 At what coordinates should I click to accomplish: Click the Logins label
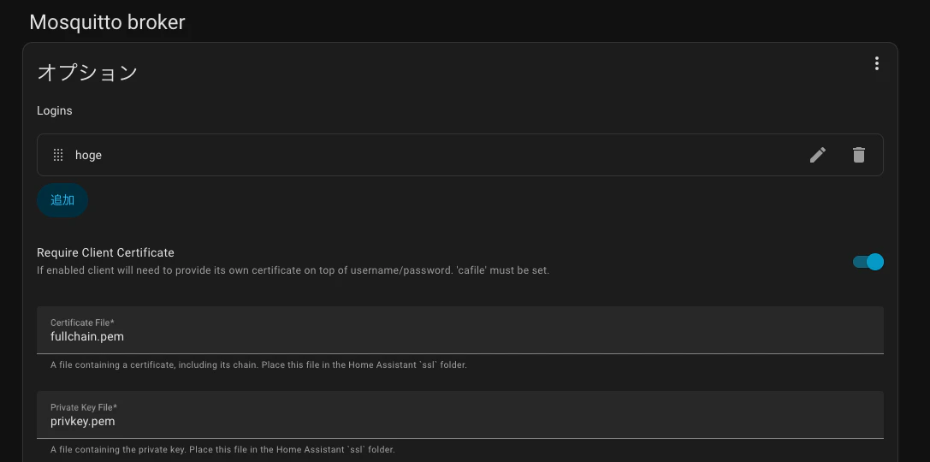[55, 111]
